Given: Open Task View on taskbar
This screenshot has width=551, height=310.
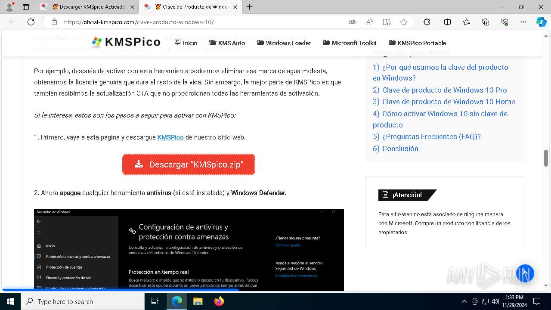Looking at the screenshot, I should 155,301.
